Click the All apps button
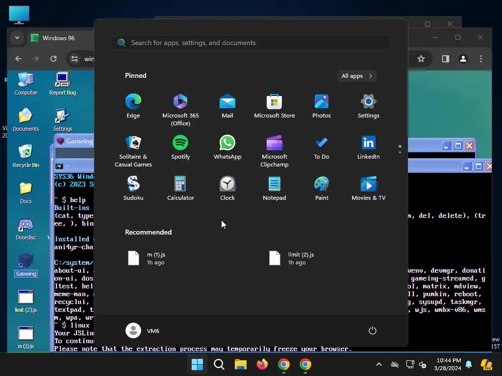 [x=357, y=76]
